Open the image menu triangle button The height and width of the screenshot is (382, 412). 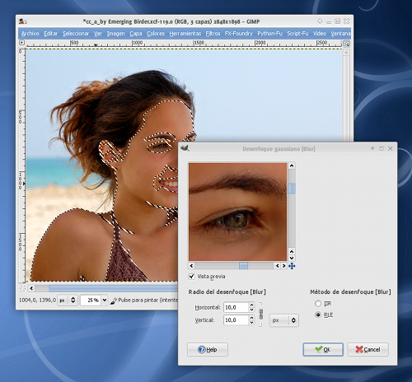tap(21, 43)
